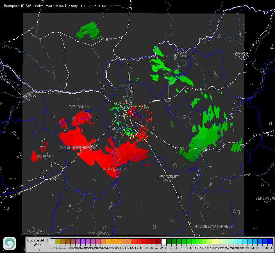Click the yellow swatch in the wind legend
Screen dimensions: 275x253
coord(215,241)
